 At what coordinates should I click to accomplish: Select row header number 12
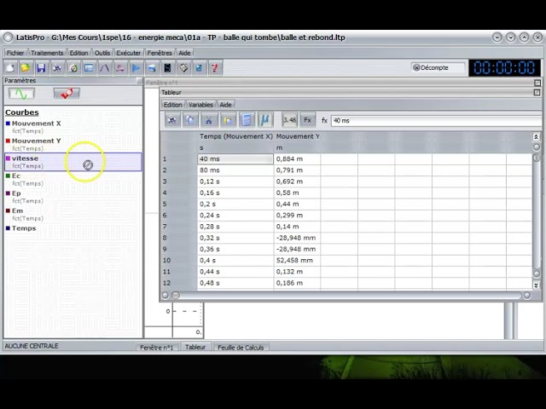(178, 283)
